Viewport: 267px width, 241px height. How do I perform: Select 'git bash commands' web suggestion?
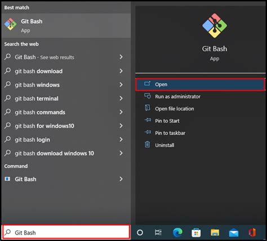pyautogui.click(x=66, y=112)
